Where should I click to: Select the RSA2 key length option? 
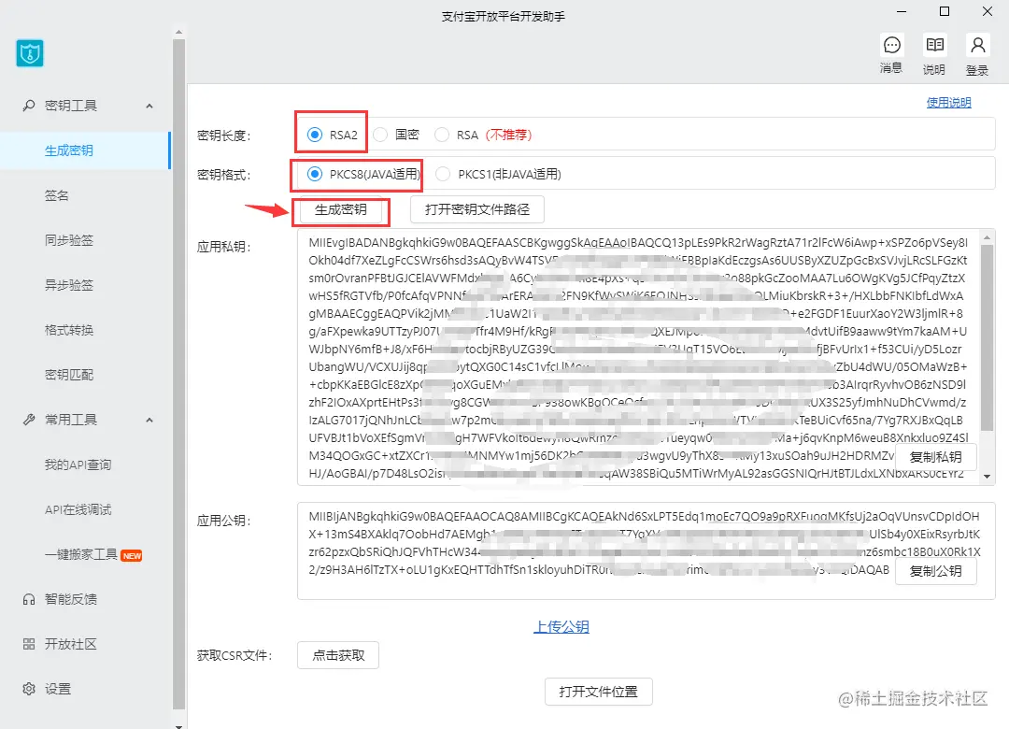point(333,135)
